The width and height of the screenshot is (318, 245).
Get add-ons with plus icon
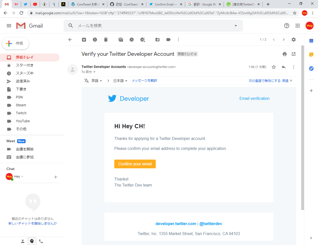pos(311,91)
